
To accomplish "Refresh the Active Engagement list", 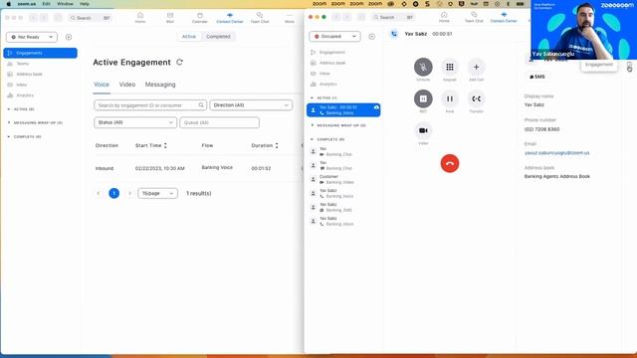I will point(179,62).
